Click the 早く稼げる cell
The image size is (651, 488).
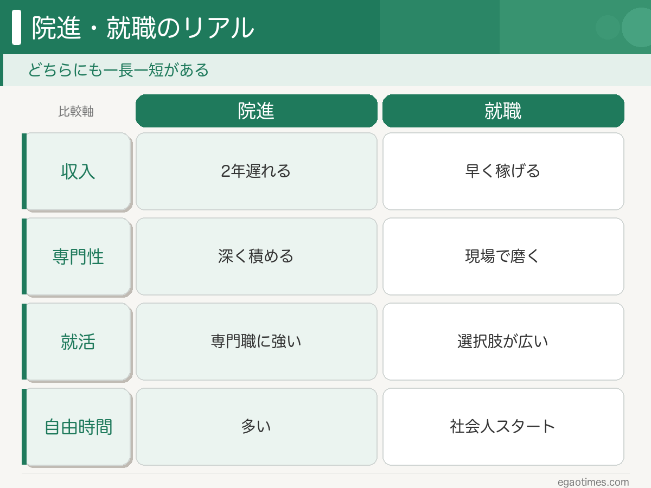pos(503,171)
